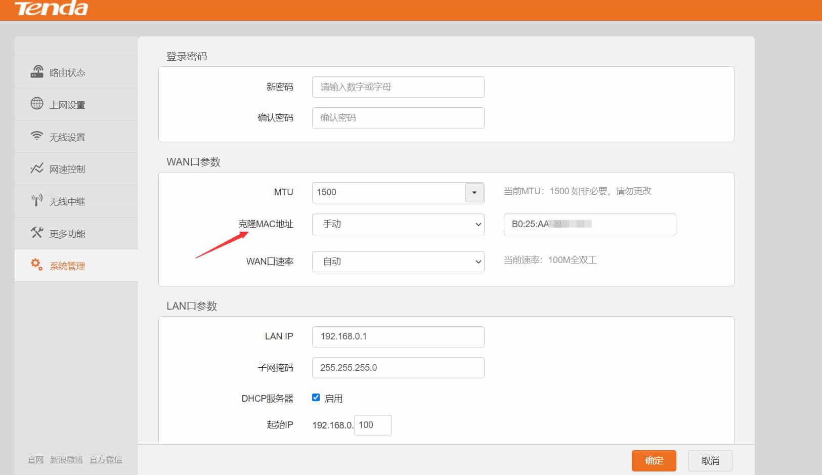Click the 确定 button
This screenshot has width=822, height=475.
pos(654,460)
